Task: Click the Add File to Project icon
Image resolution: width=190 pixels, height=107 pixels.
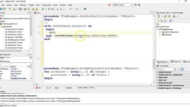Action: (33, 9)
